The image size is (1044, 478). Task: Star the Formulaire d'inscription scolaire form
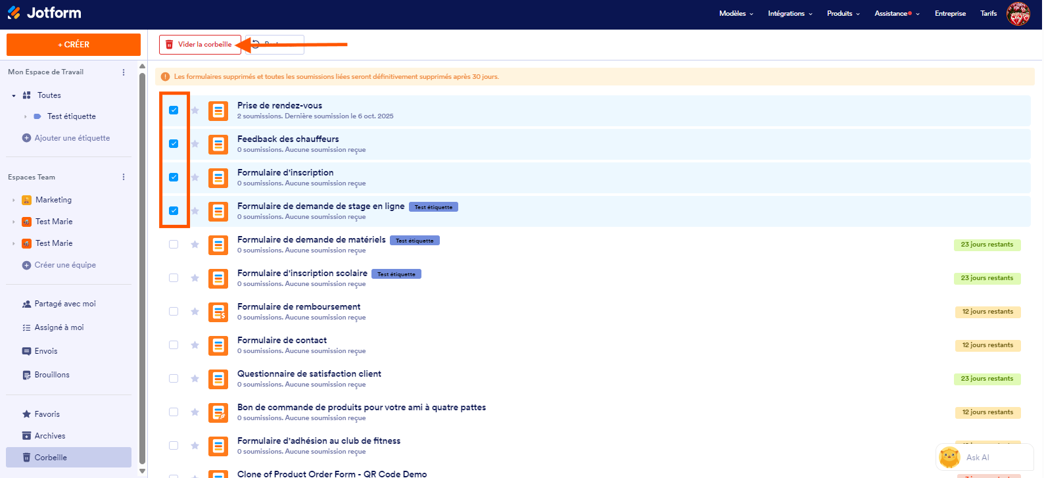click(x=195, y=278)
